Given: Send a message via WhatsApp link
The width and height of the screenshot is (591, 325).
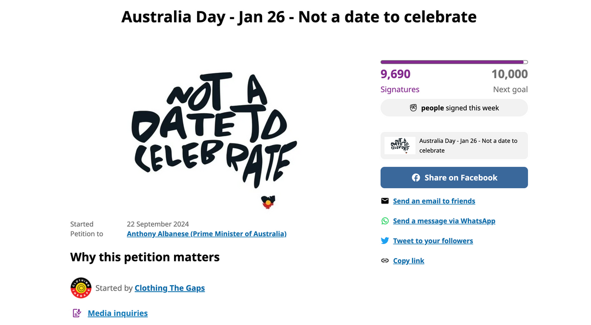Looking at the screenshot, I should (444, 221).
